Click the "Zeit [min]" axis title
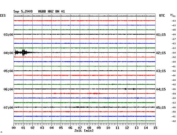This screenshot has height=135, width=177. coord(84,131)
